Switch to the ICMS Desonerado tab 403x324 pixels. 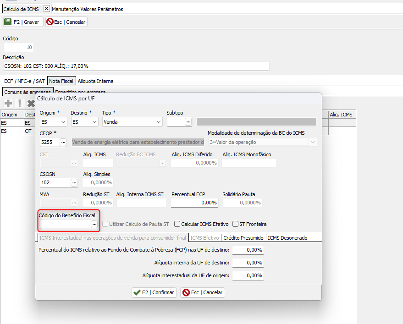click(x=287, y=238)
